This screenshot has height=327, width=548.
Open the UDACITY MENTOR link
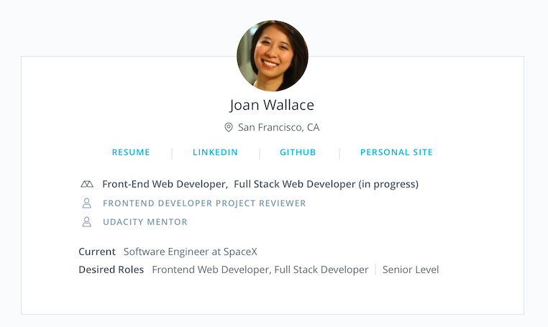pyautogui.click(x=145, y=222)
